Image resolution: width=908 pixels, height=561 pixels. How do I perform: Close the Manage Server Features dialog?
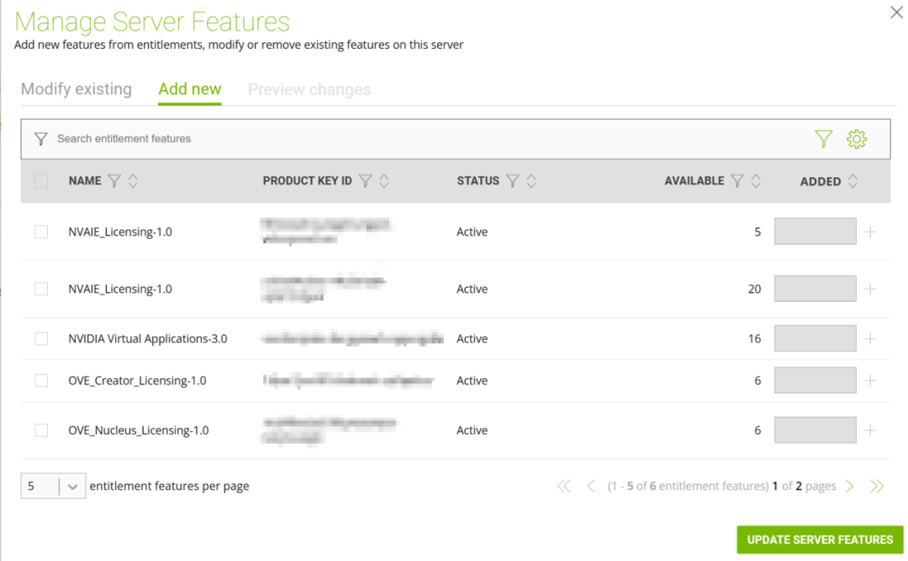pyautogui.click(x=896, y=12)
